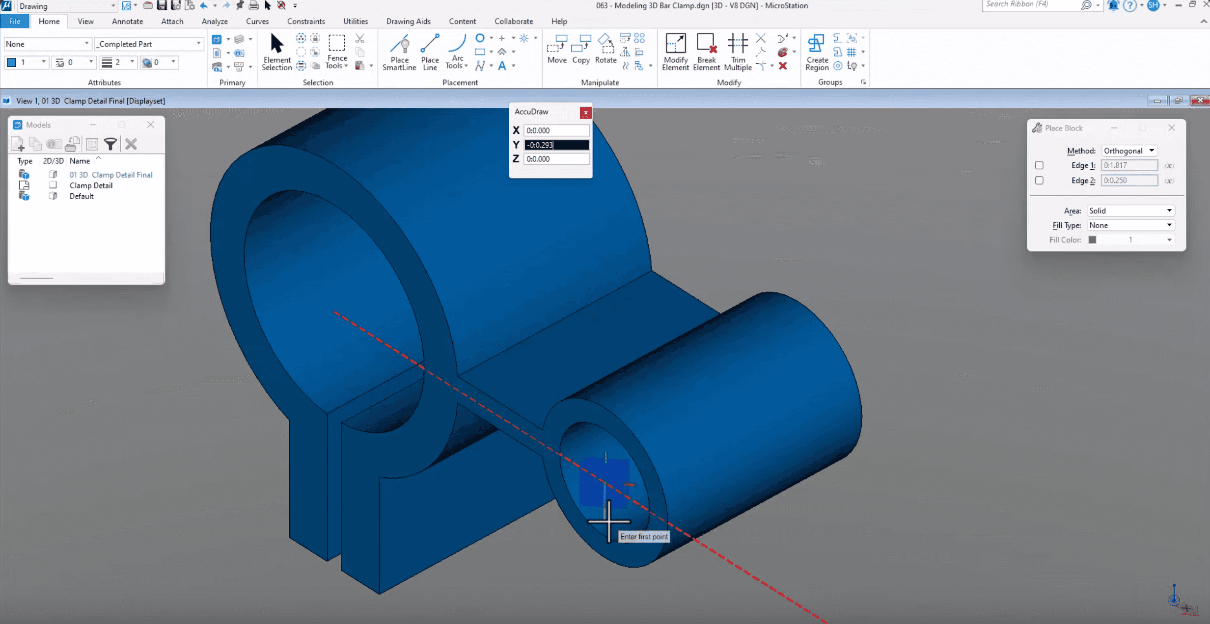Click the Undo arrow in quick access toolbar
The image size is (1210, 624).
(204, 5)
